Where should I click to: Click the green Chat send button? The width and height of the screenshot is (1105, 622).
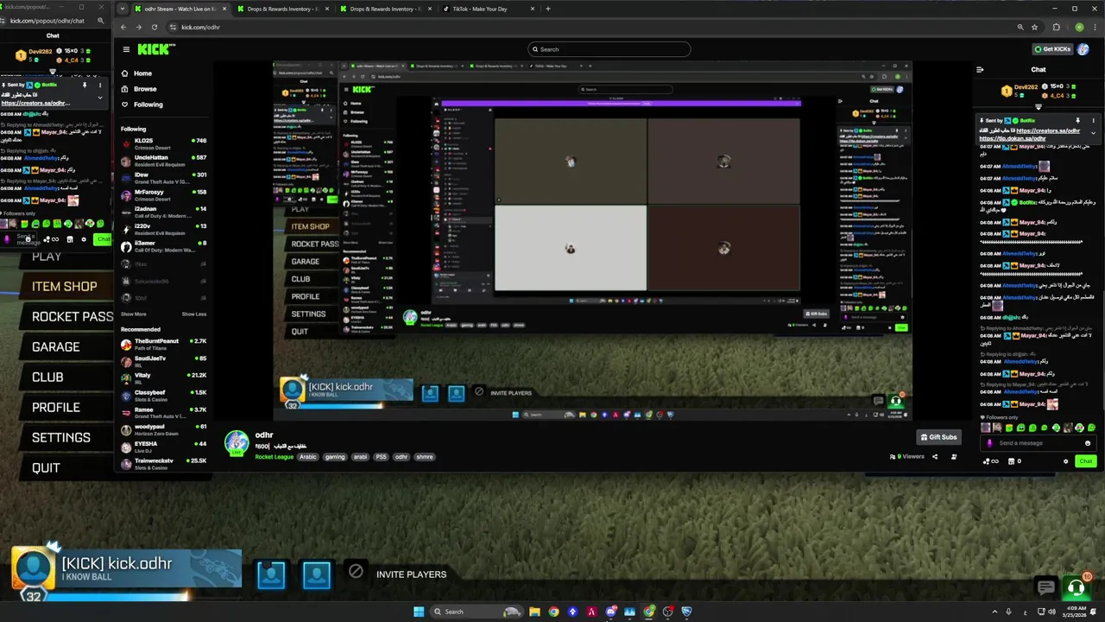point(1085,461)
